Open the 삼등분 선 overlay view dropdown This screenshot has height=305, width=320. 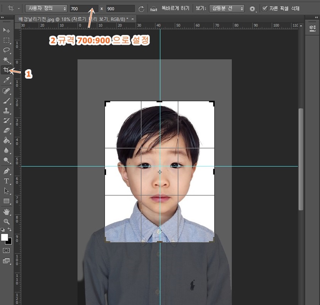pos(227,9)
